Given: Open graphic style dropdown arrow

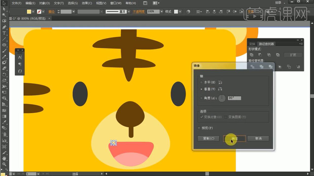Looking at the screenshot, I should point(180,12).
